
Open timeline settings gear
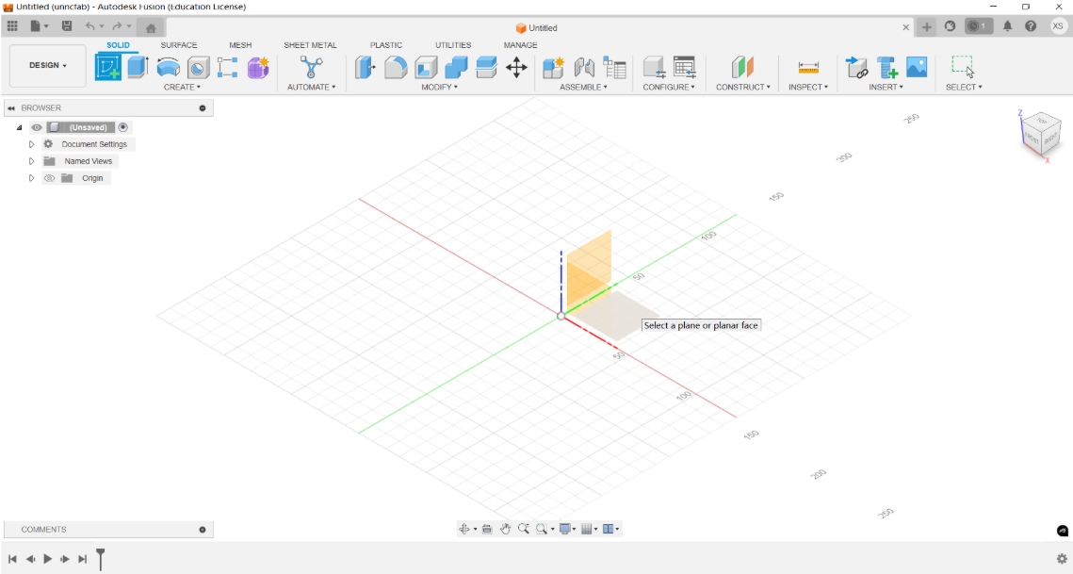[x=1062, y=559]
